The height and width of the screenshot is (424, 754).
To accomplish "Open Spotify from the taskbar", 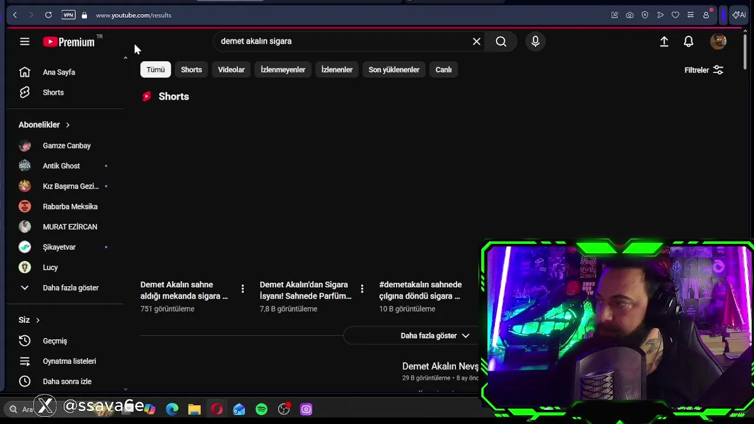I will (x=262, y=409).
